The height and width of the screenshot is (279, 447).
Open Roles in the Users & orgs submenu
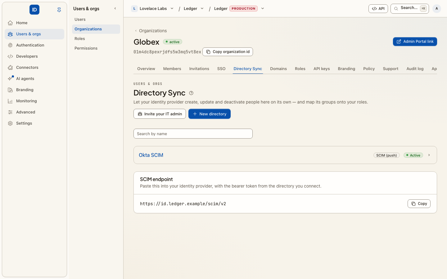(96, 39)
